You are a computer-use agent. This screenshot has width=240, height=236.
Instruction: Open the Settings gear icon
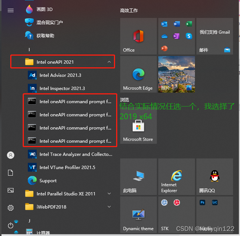(x=11, y=208)
